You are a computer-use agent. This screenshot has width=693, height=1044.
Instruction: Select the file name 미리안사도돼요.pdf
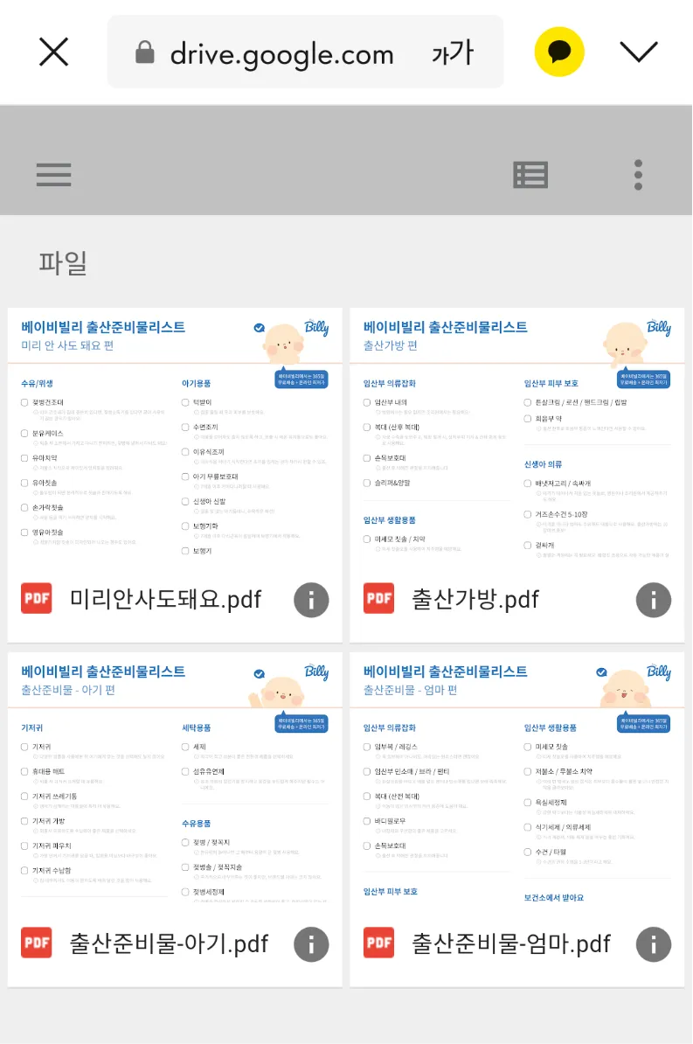coord(166,599)
